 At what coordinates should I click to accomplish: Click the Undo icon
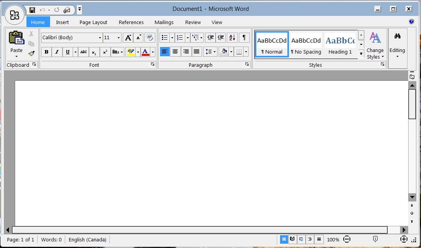[42, 10]
